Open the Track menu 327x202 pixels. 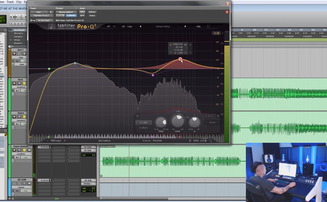(x=10, y=2)
